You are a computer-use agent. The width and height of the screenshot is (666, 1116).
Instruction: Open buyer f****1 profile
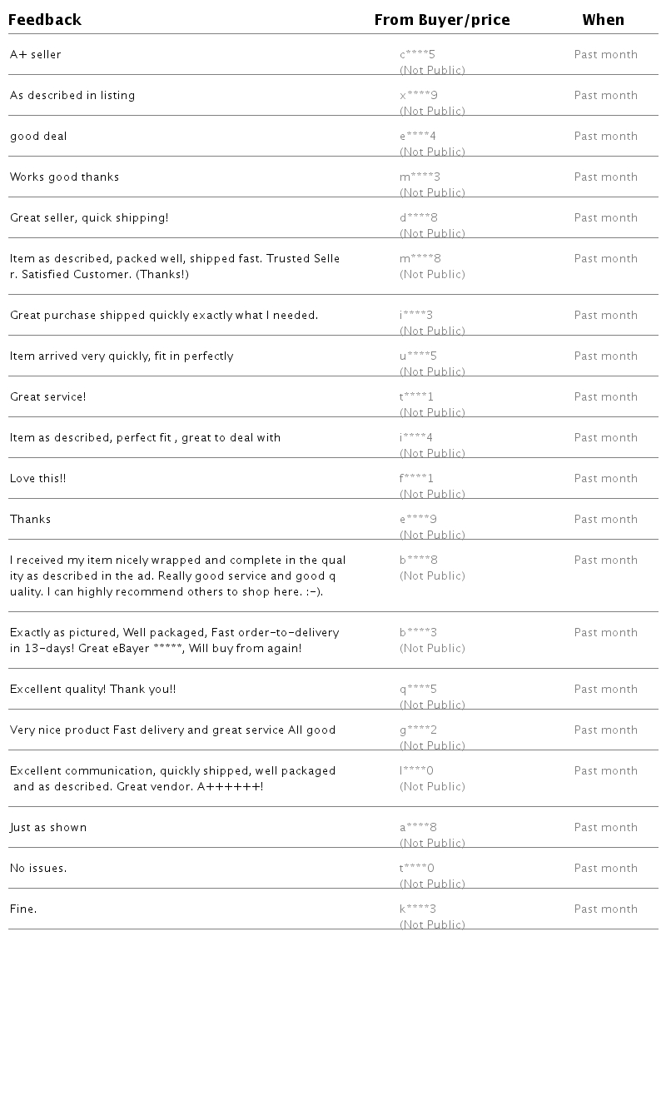[x=416, y=479]
